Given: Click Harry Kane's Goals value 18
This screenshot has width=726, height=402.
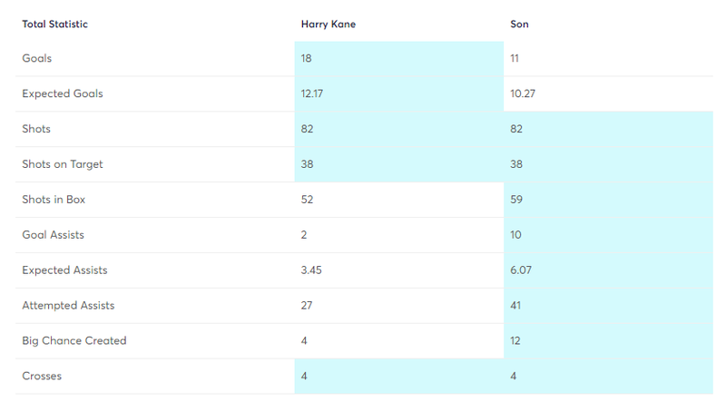Looking at the screenshot, I should pyautogui.click(x=306, y=58).
